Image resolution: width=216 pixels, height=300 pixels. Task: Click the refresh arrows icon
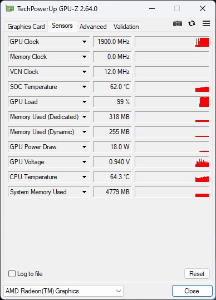coord(192,23)
